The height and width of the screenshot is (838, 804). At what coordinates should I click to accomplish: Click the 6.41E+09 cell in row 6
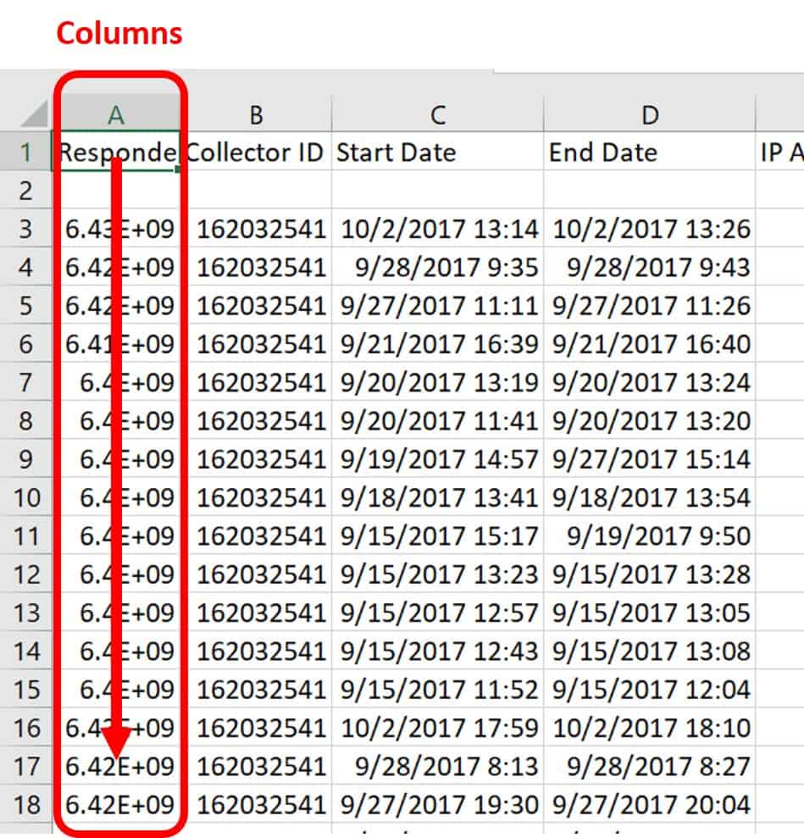[x=119, y=345]
